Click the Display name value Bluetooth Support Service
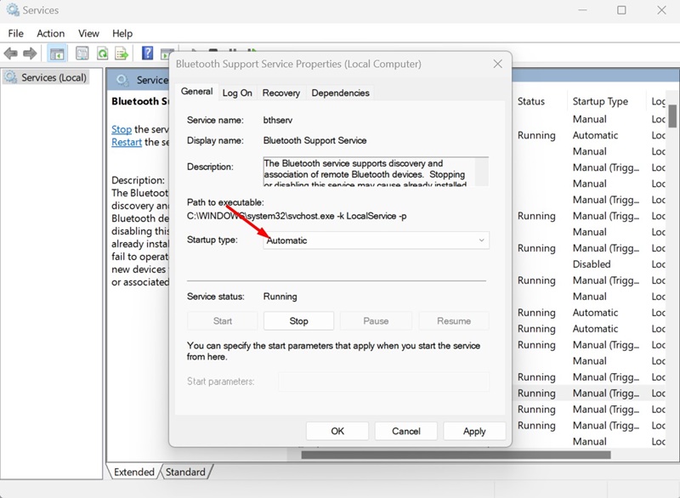This screenshot has width=680, height=498. tap(314, 140)
